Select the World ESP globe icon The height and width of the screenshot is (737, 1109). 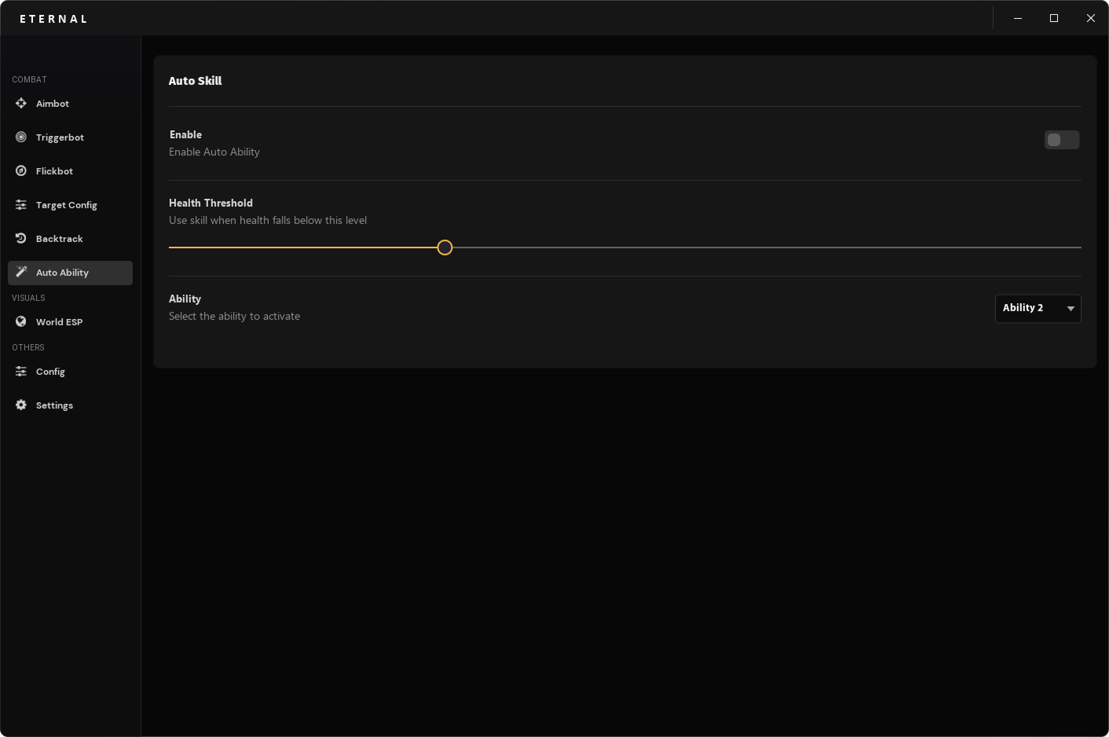pos(21,322)
